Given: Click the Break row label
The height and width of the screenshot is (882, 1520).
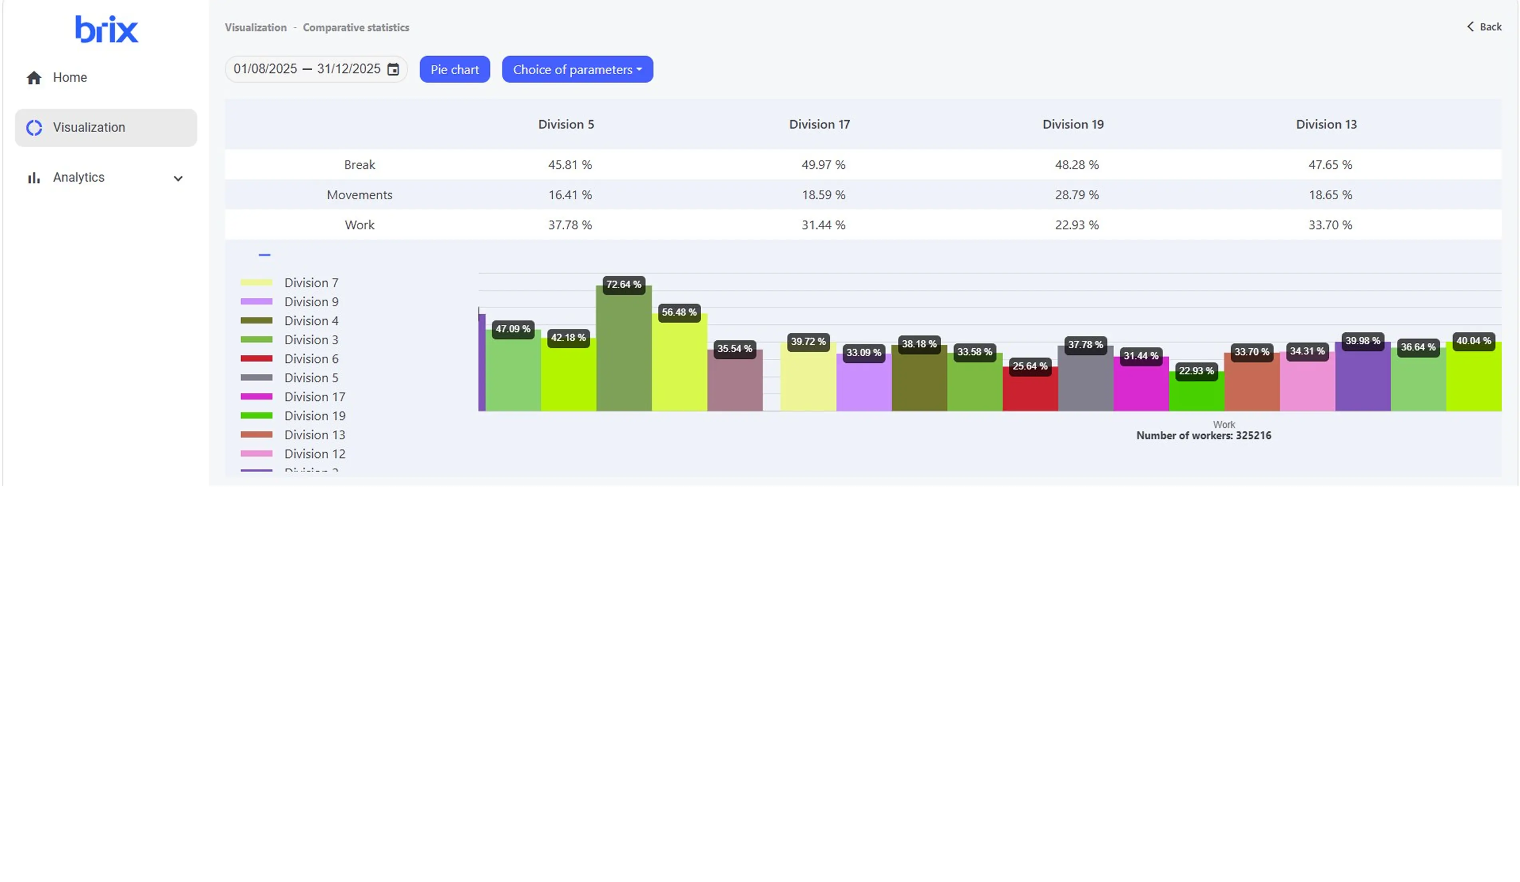Looking at the screenshot, I should pyautogui.click(x=359, y=165).
